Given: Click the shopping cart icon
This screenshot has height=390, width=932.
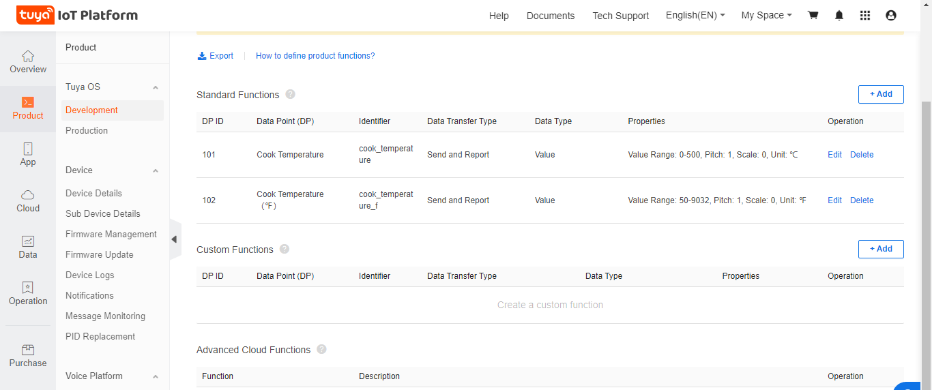Looking at the screenshot, I should (813, 15).
